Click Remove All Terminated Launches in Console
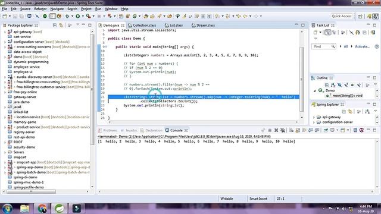This screenshot has height=214, width=381. (x=283, y=130)
